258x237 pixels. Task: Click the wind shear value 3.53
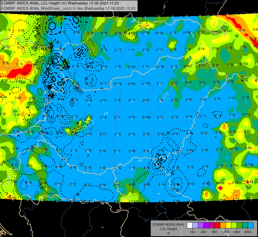pos(132,117)
